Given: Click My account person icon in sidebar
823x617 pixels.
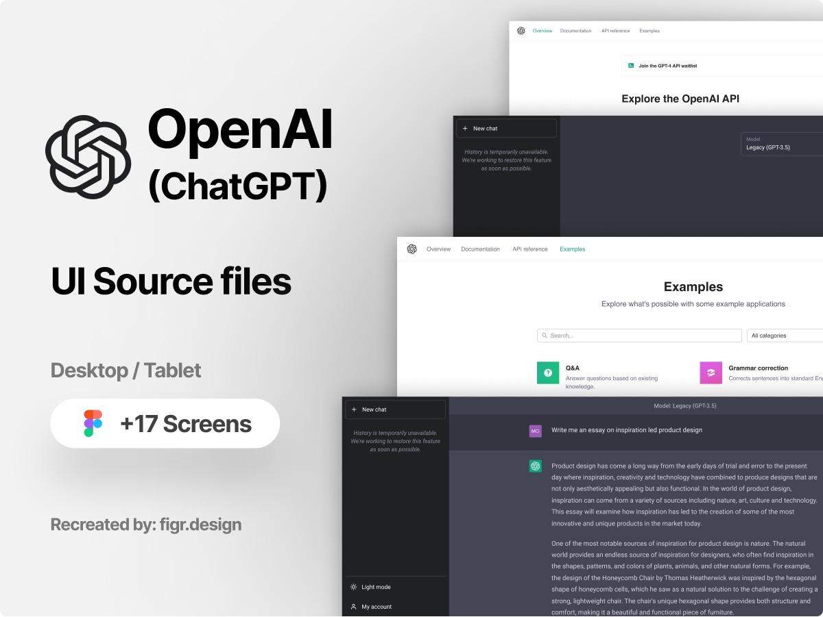Looking at the screenshot, I should 354,607.
